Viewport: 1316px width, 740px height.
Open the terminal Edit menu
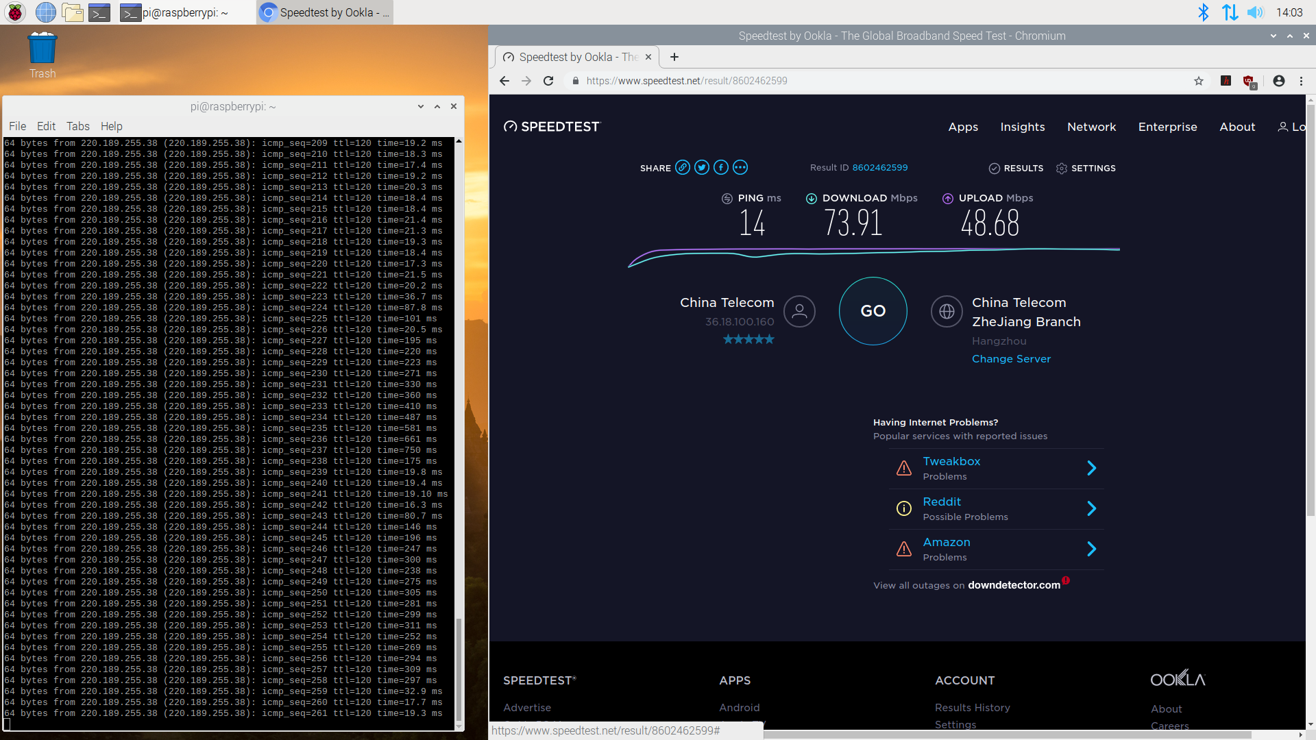[x=46, y=126]
